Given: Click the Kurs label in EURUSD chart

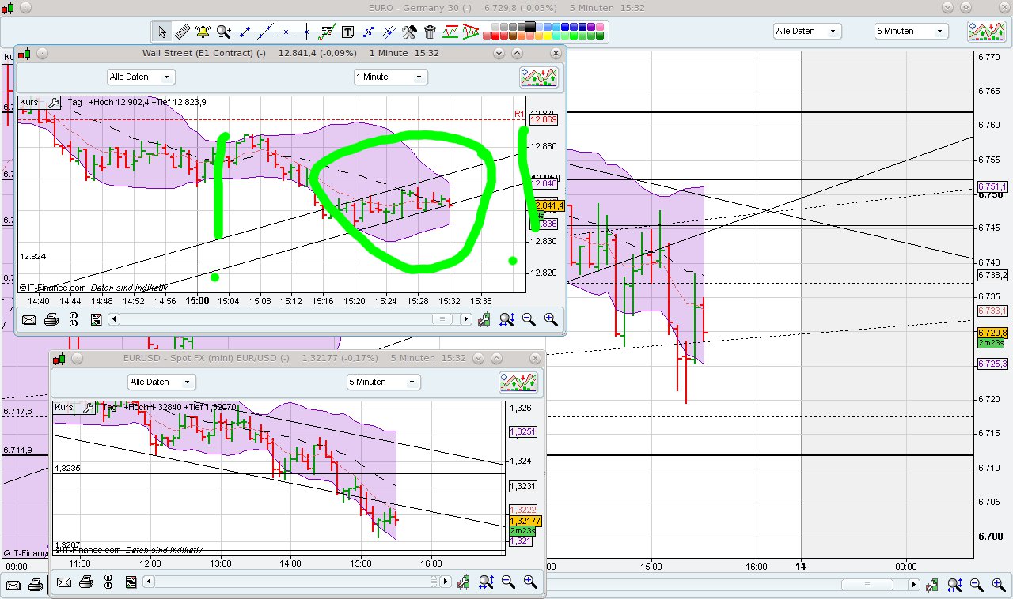Looking at the screenshot, I should click(64, 407).
